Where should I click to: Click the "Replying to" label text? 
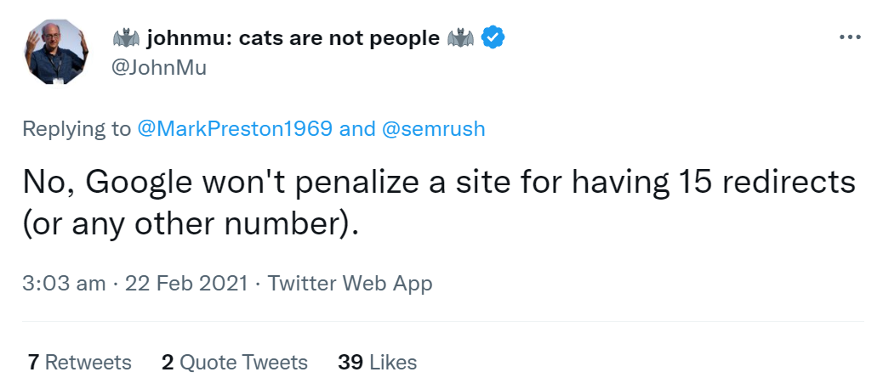pyautogui.click(x=77, y=129)
